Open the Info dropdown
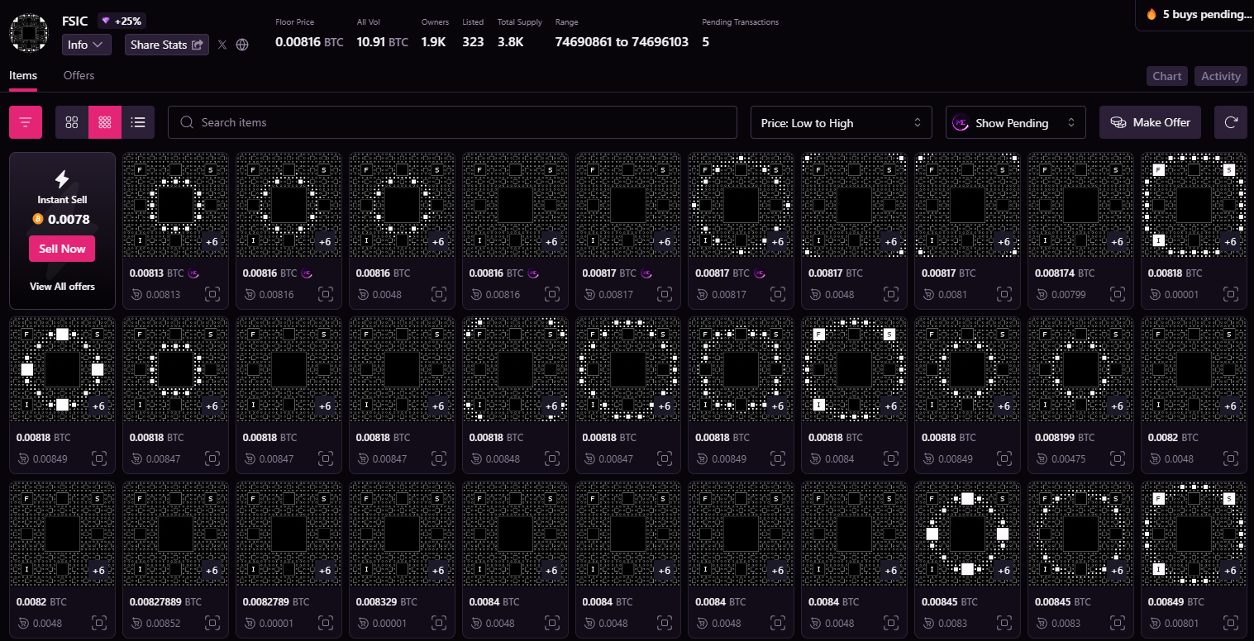This screenshot has height=641, width=1254. 87,45
